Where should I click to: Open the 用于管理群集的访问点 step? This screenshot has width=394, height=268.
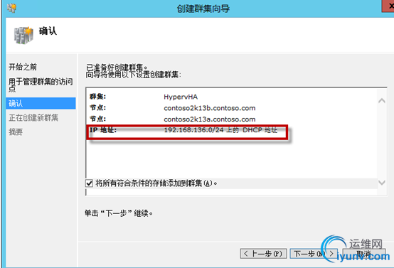41,85
